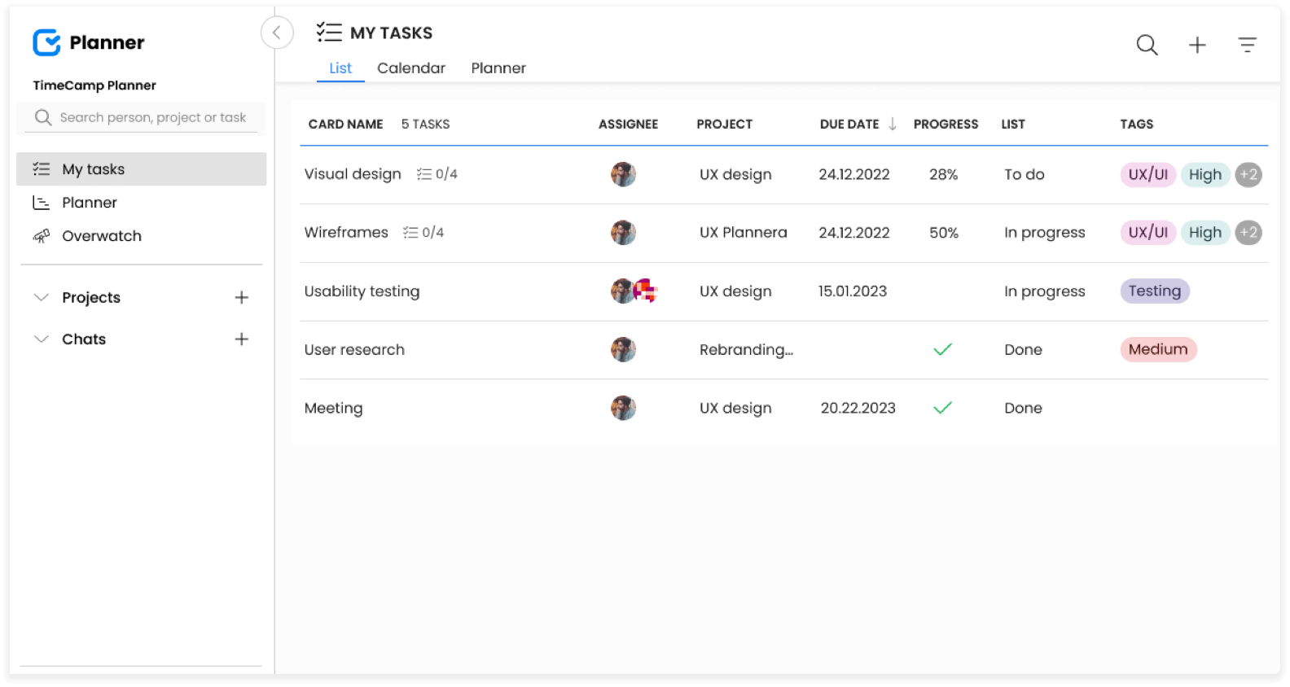Click UX Plannera project cell
Screen dimensions: 1290x687
pyautogui.click(x=743, y=233)
